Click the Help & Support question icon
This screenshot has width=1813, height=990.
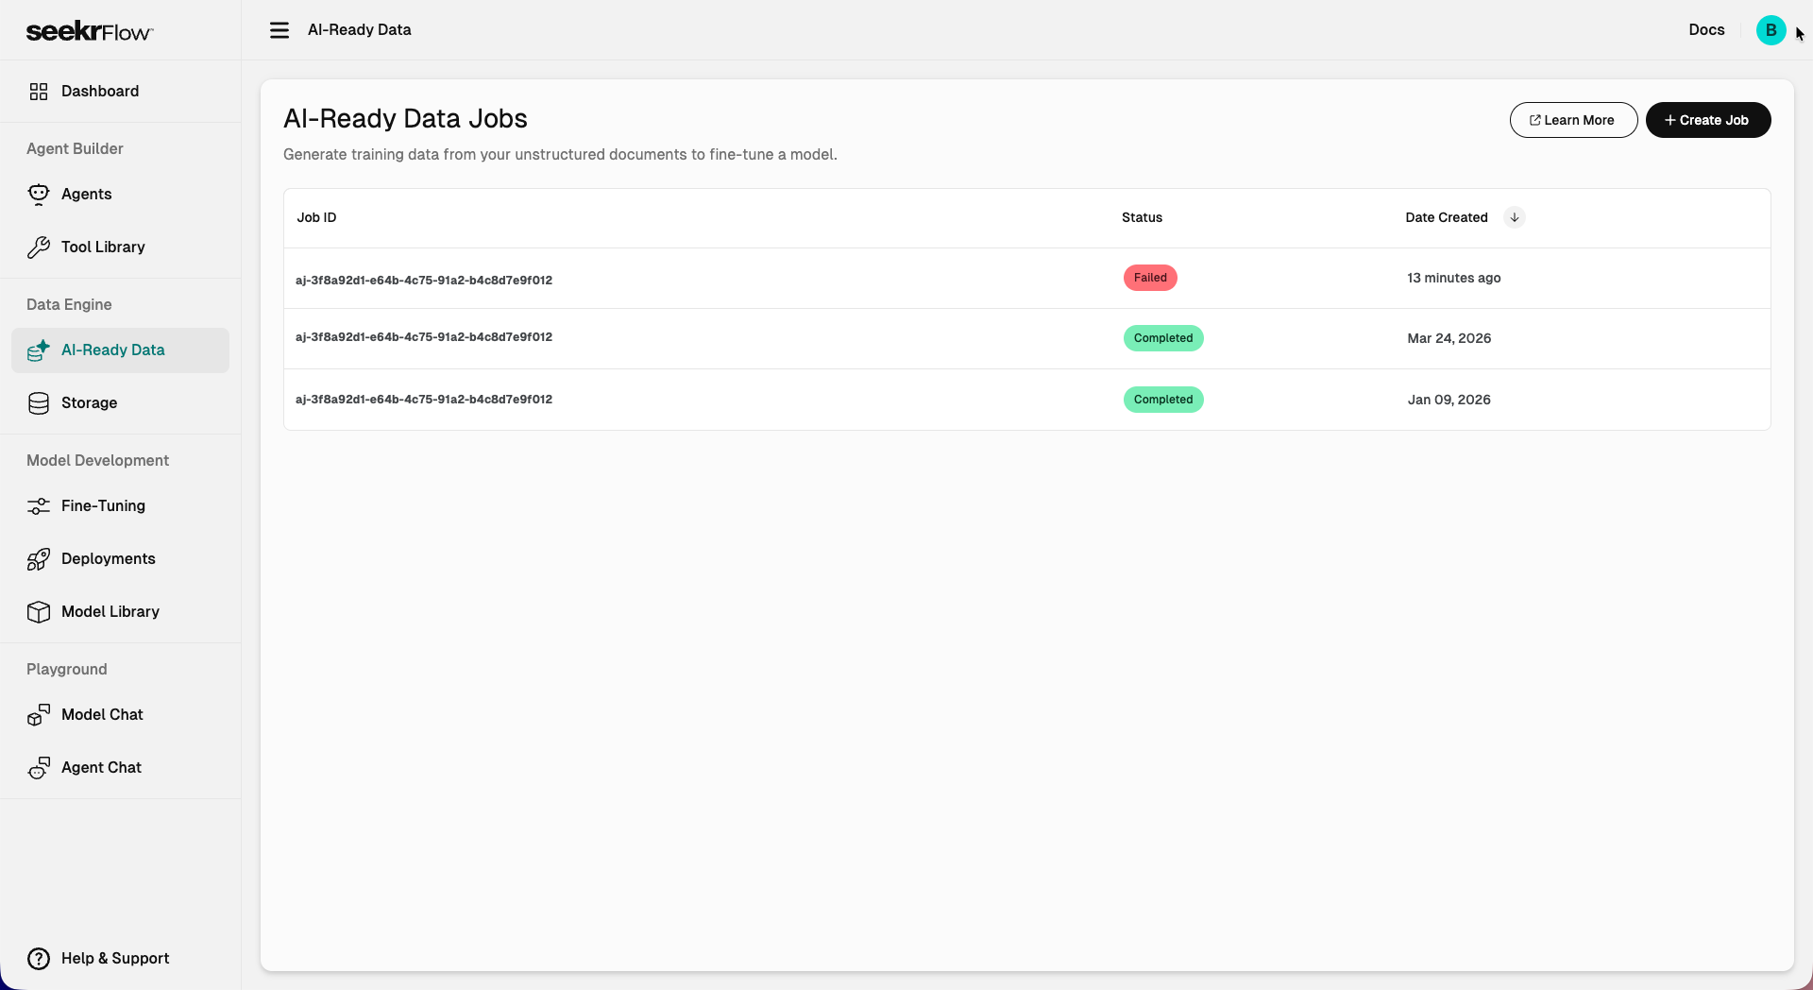pos(39,958)
